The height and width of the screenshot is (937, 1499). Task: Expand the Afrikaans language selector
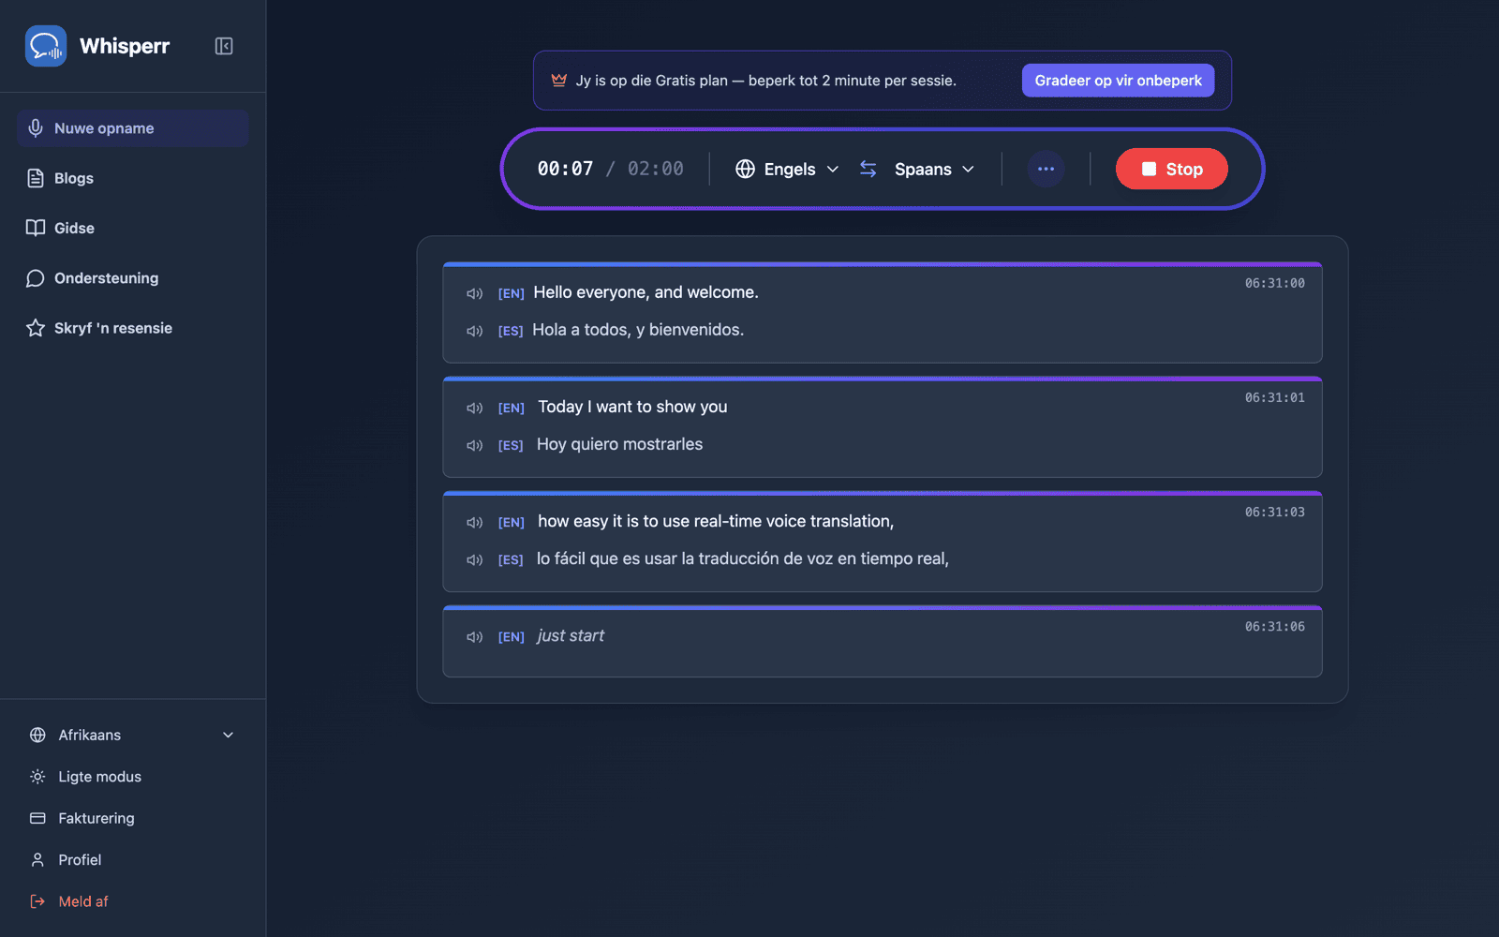point(132,735)
